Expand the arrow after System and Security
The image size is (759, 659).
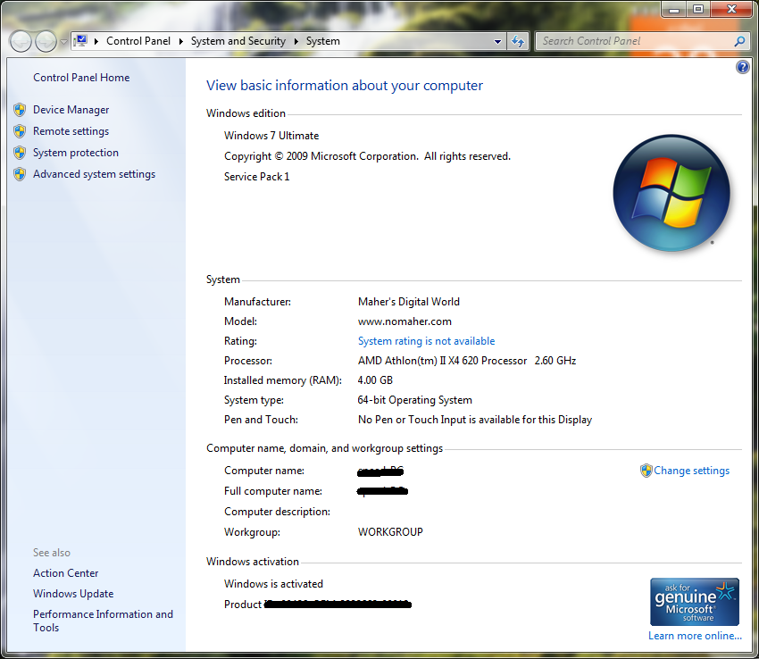(x=296, y=41)
